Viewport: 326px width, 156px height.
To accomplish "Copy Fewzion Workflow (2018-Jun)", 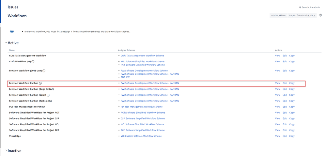I will click(292, 71).
